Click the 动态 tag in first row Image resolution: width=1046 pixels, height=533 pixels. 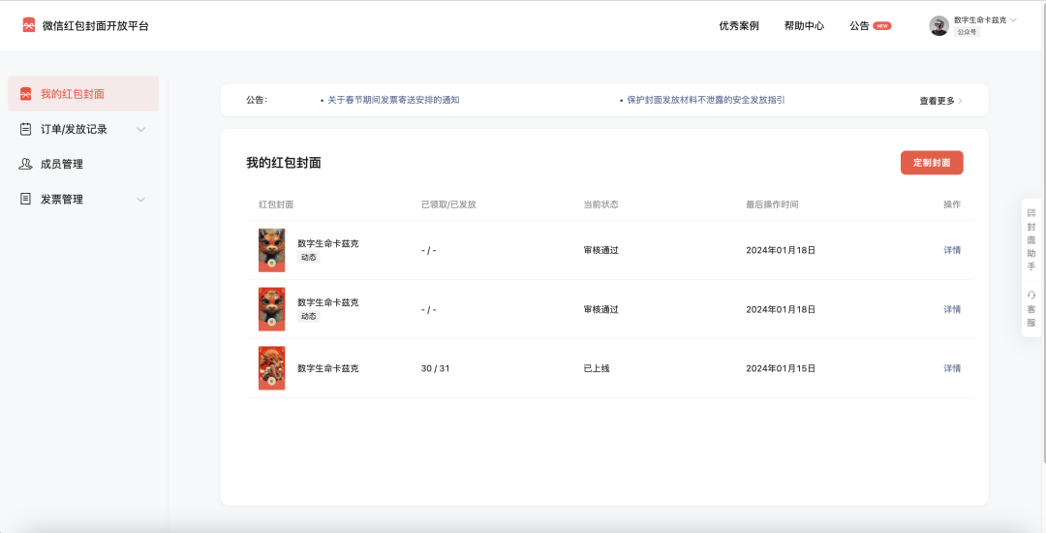[308, 258]
